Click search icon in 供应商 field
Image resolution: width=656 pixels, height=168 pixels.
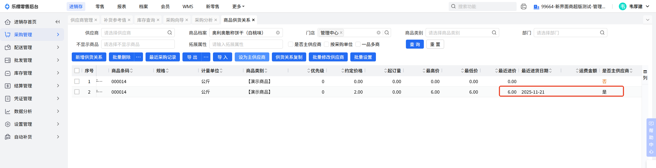click(170, 33)
